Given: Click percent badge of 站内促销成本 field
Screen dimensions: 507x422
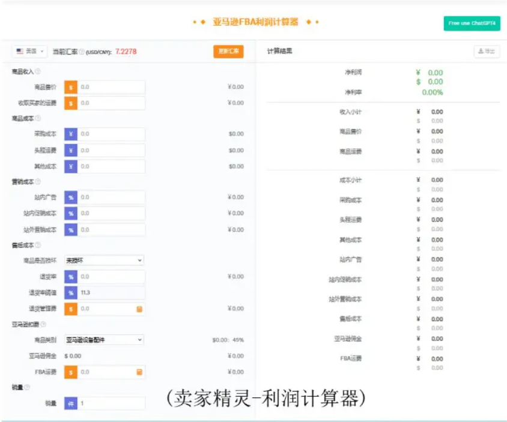Looking at the screenshot, I should point(71,214).
